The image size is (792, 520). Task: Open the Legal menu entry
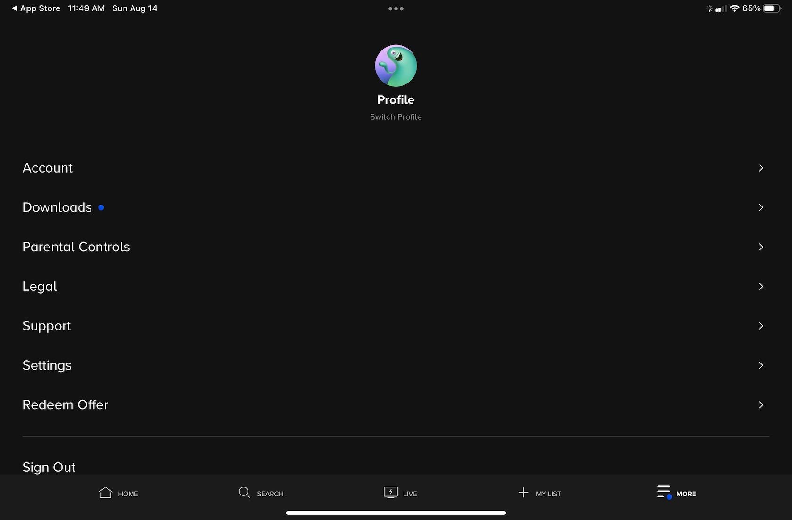click(396, 287)
